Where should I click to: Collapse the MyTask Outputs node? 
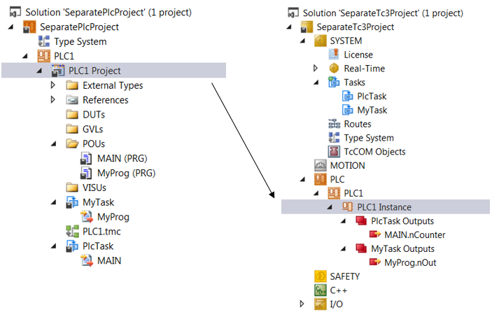pos(343,249)
